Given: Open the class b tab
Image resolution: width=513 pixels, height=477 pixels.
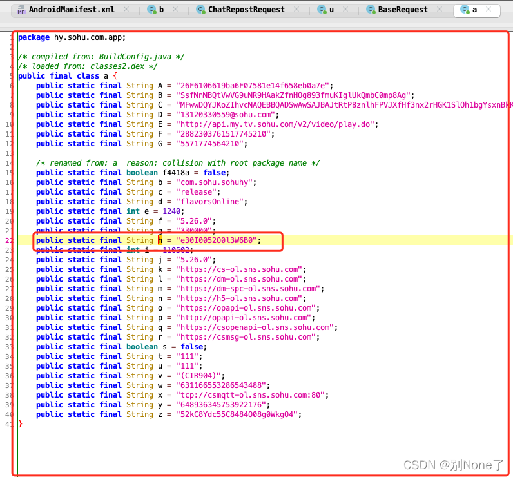Looking at the screenshot, I should [161, 10].
